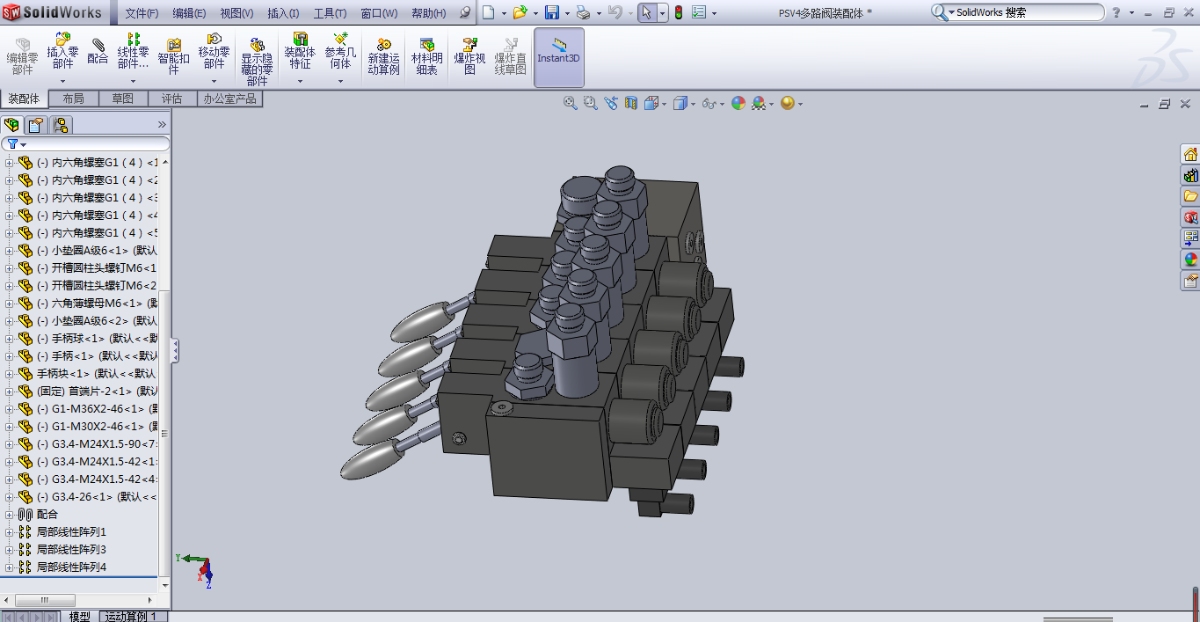
Task: Click the Open folder icon in top toolbar
Action: pyautogui.click(x=520, y=12)
